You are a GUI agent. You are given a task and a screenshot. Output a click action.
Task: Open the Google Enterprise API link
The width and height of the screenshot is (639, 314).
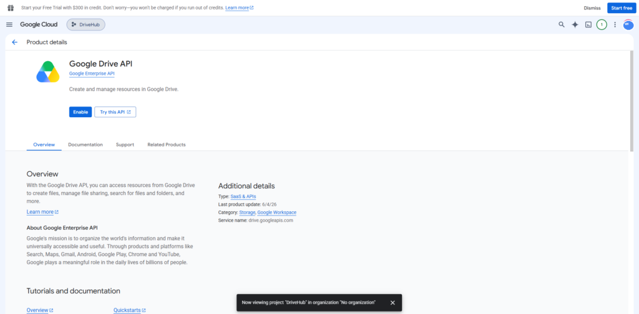coord(92,74)
